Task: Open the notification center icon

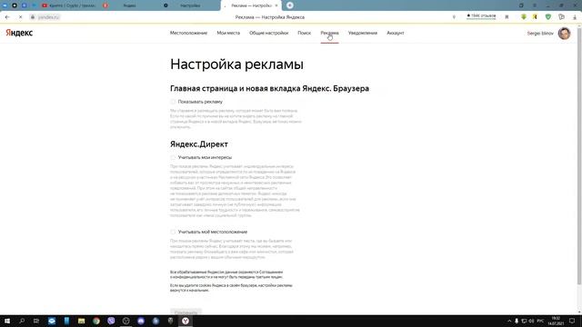Action: pyautogui.click(x=572, y=321)
